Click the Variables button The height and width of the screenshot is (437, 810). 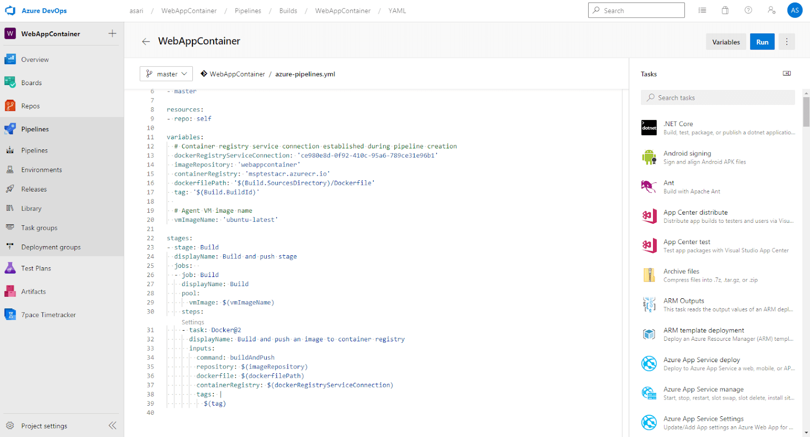(726, 42)
